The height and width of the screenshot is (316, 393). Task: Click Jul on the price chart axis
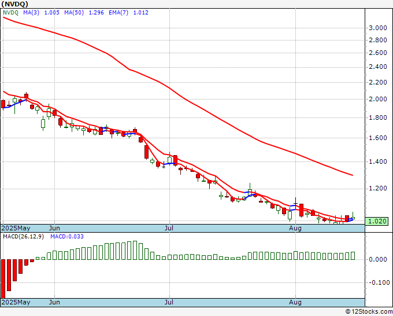pyautogui.click(x=169, y=228)
